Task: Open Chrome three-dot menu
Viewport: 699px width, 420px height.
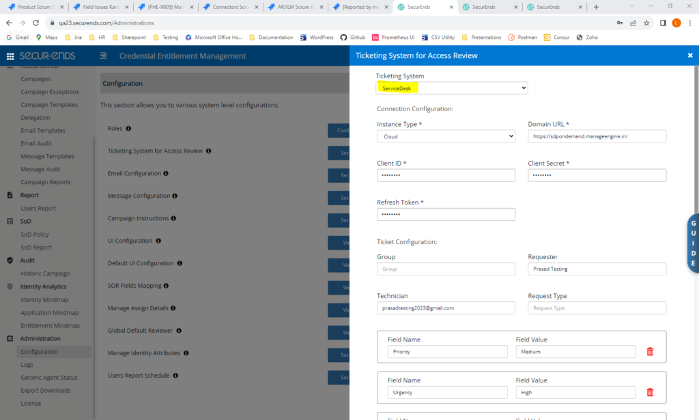Action: click(x=690, y=22)
